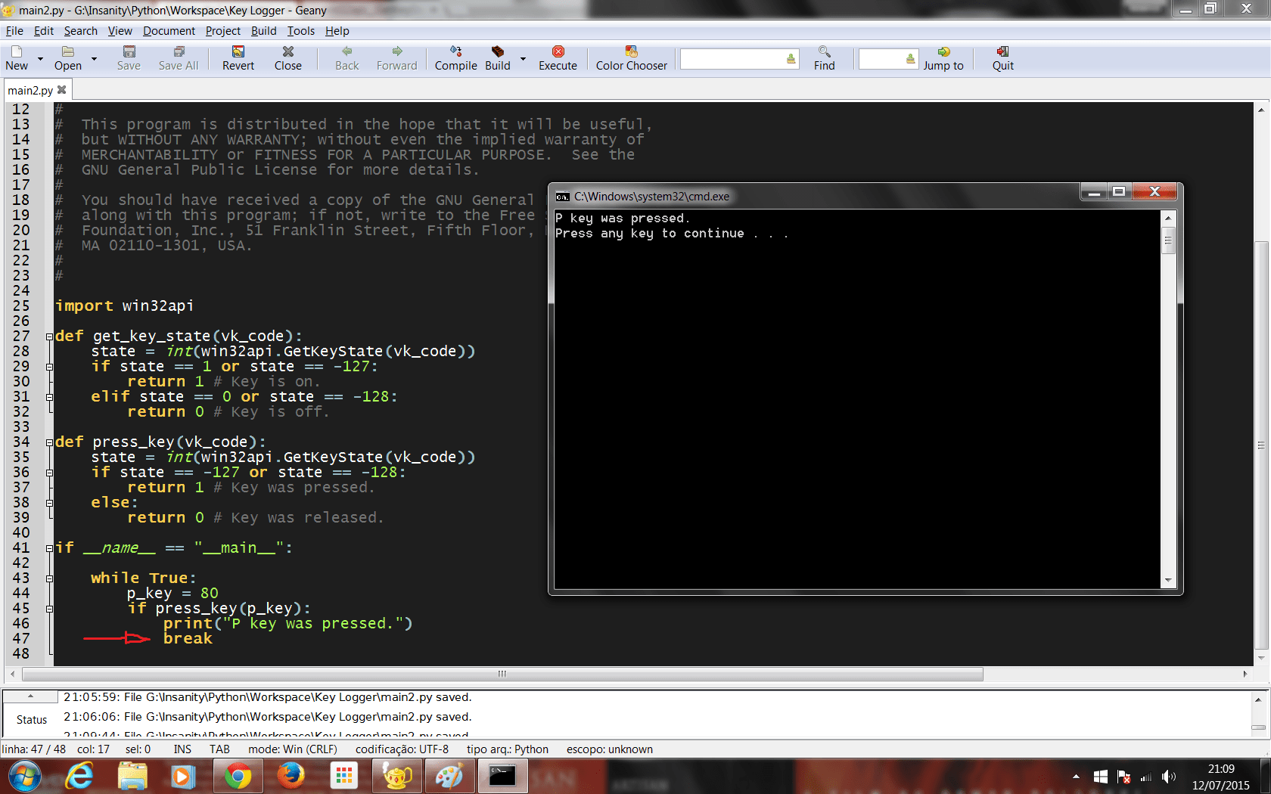The width and height of the screenshot is (1271, 794).
Task: Open the Color Chooser tool
Action: click(x=631, y=58)
